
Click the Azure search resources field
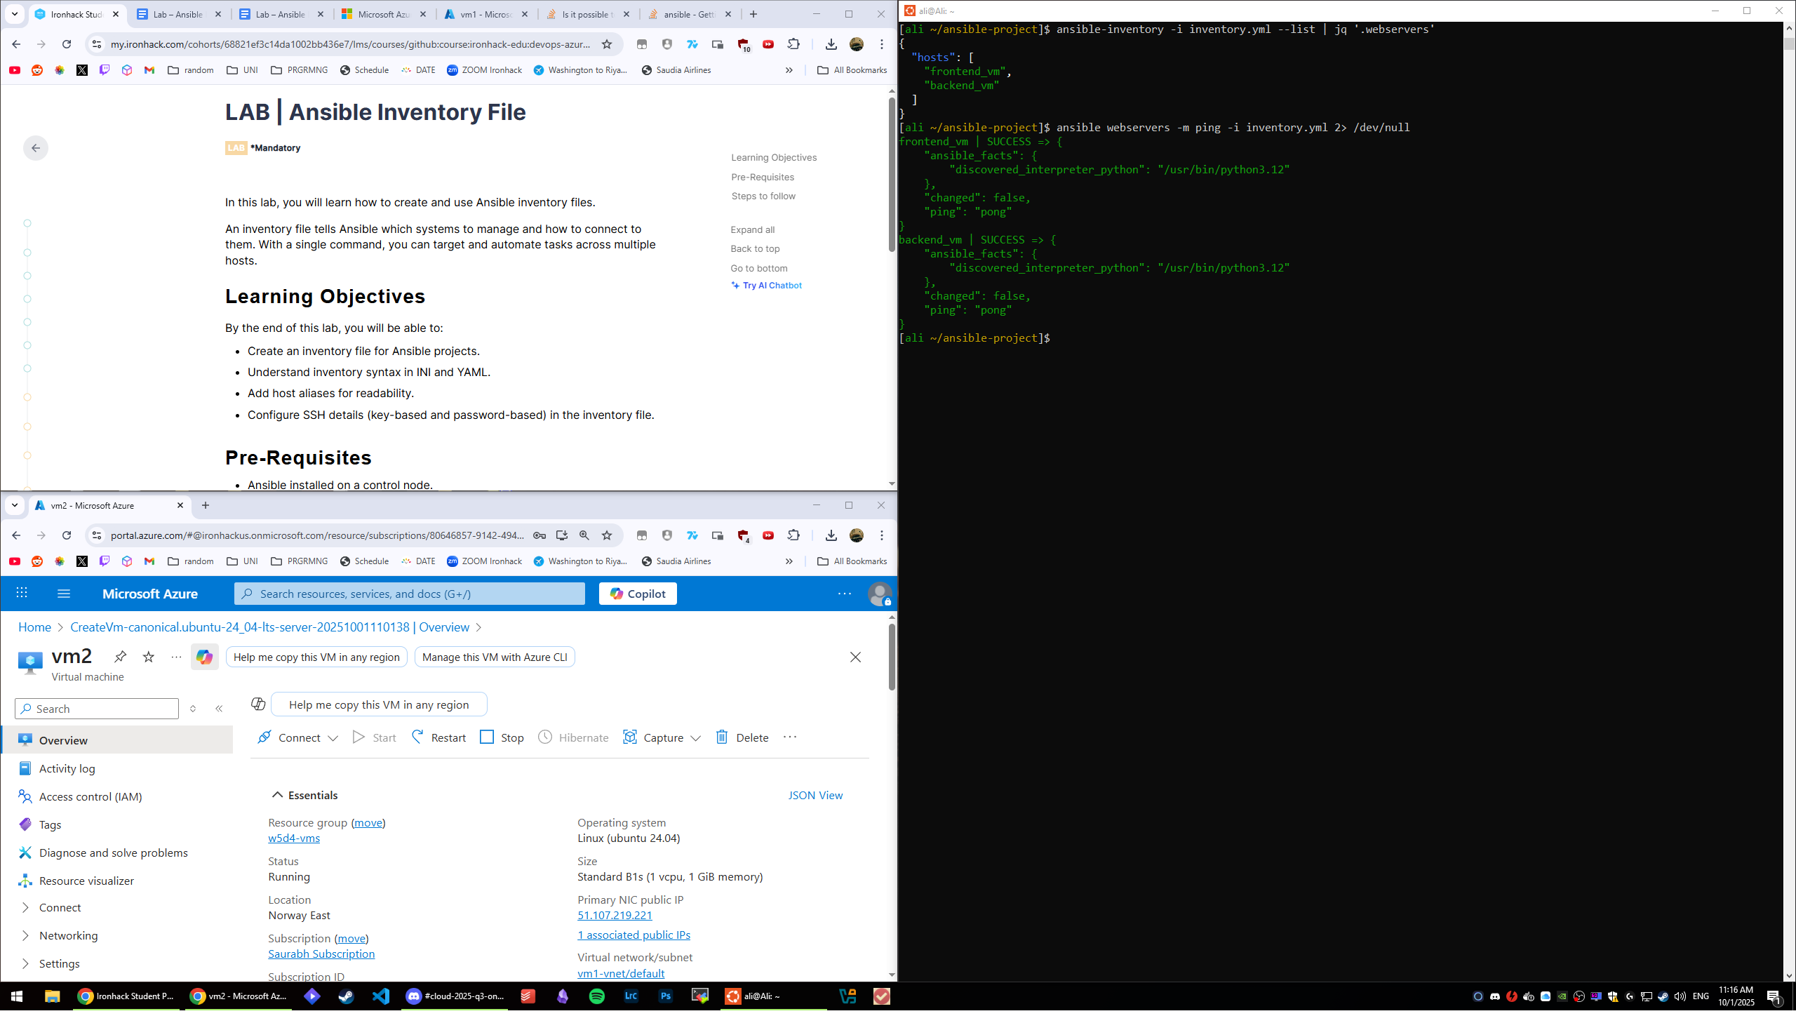(410, 594)
